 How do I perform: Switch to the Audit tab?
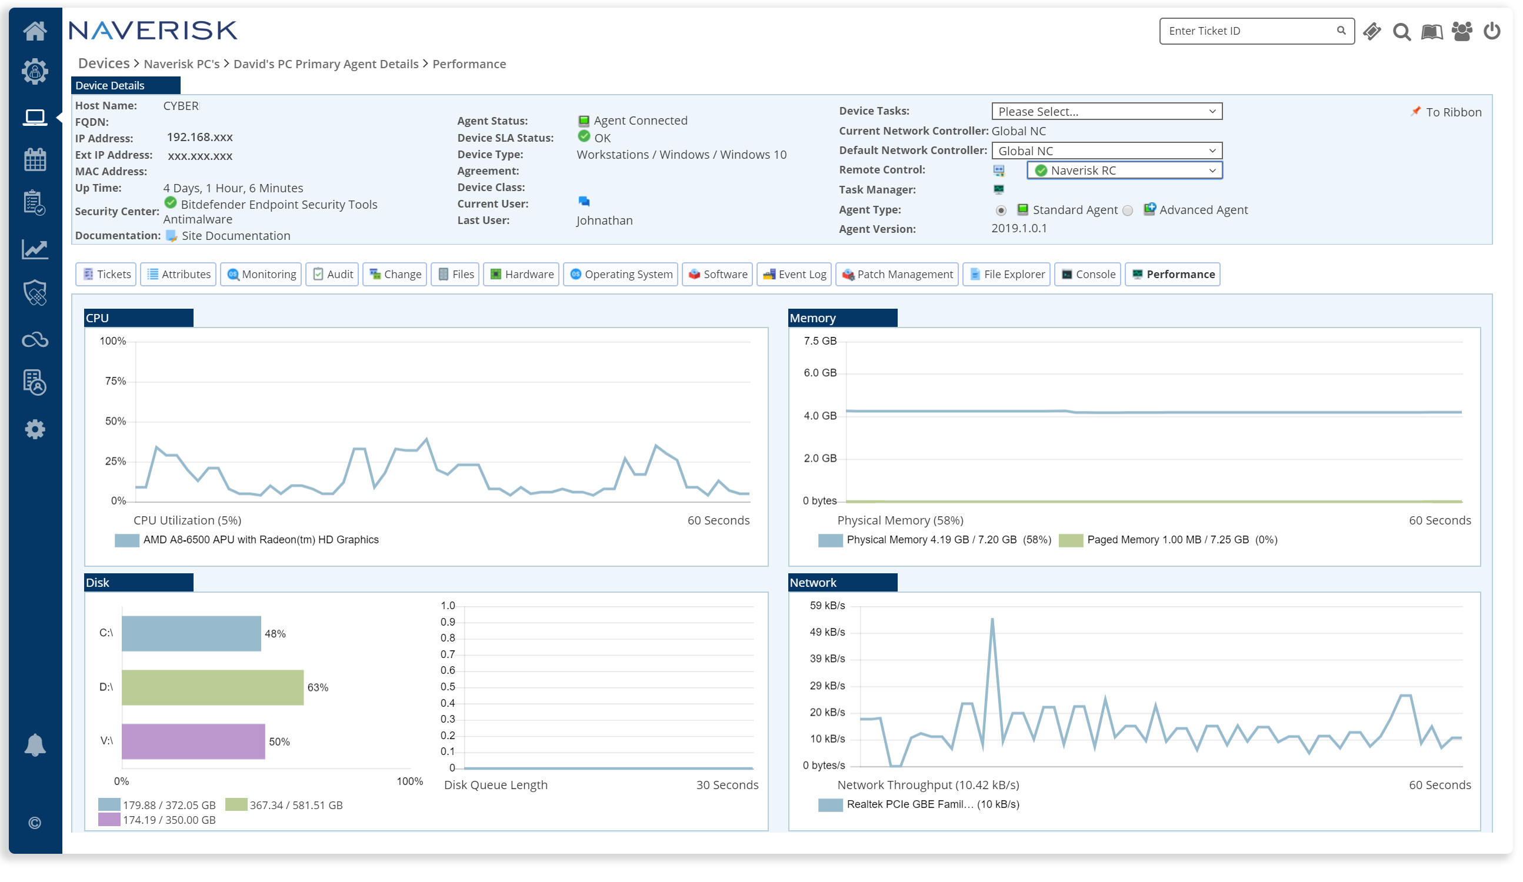(332, 274)
